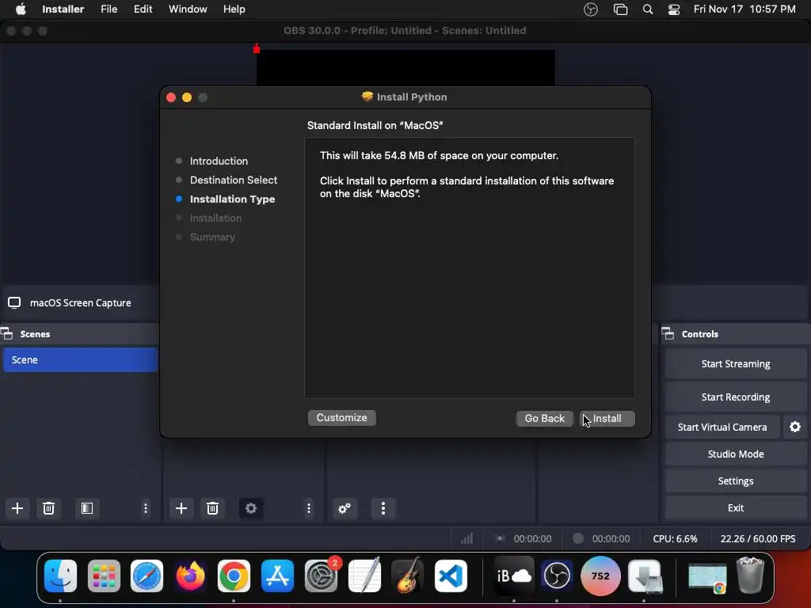811x608 pixels.
Task: Open scene filters in OBS Scenes panel
Action: coord(87,508)
